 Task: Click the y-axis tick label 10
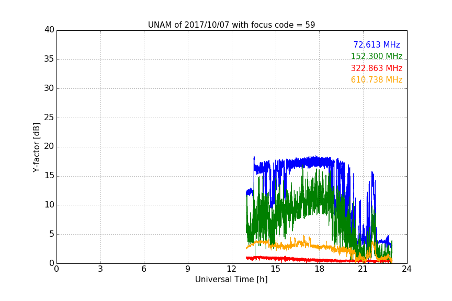(x=49, y=205)
